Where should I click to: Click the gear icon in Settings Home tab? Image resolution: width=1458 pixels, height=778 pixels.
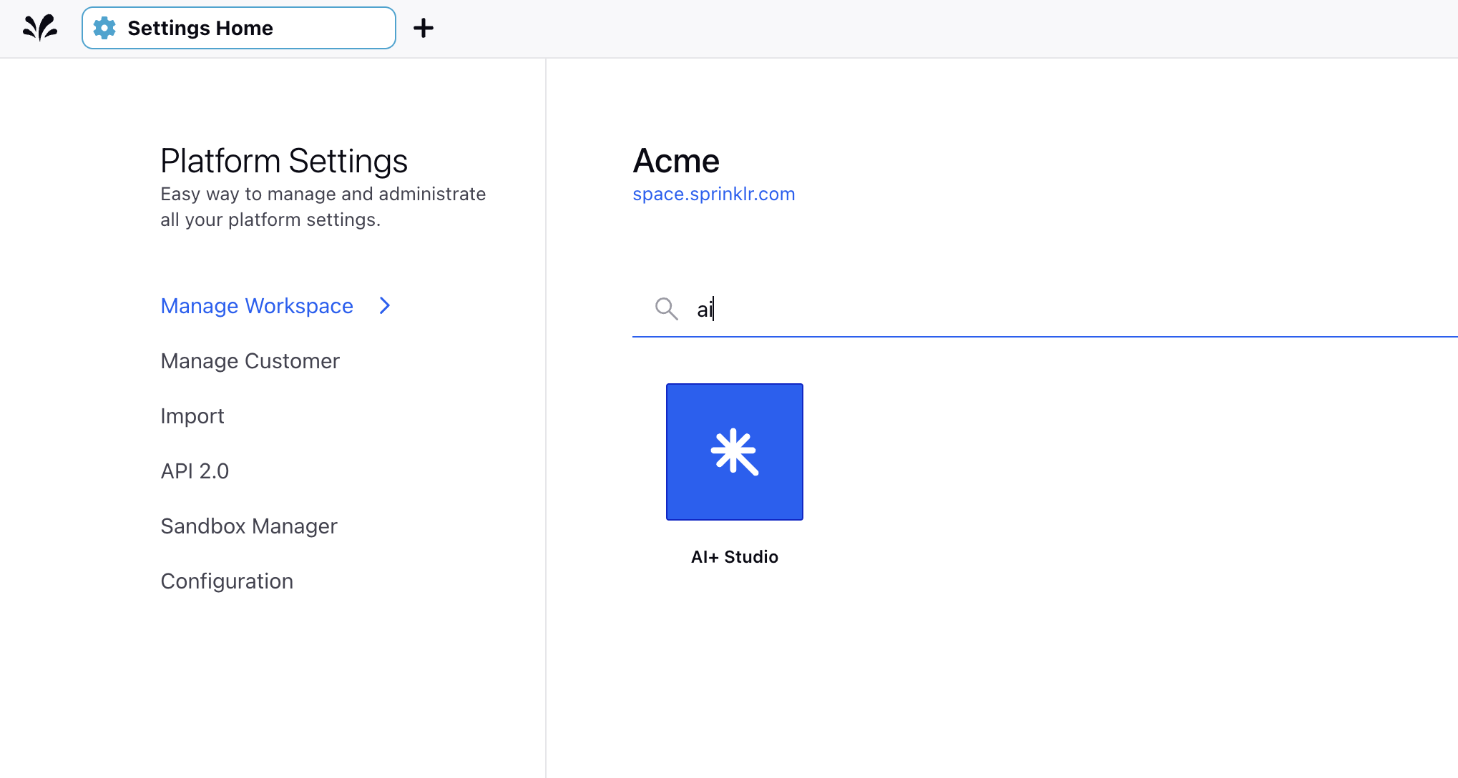[104, 28]
